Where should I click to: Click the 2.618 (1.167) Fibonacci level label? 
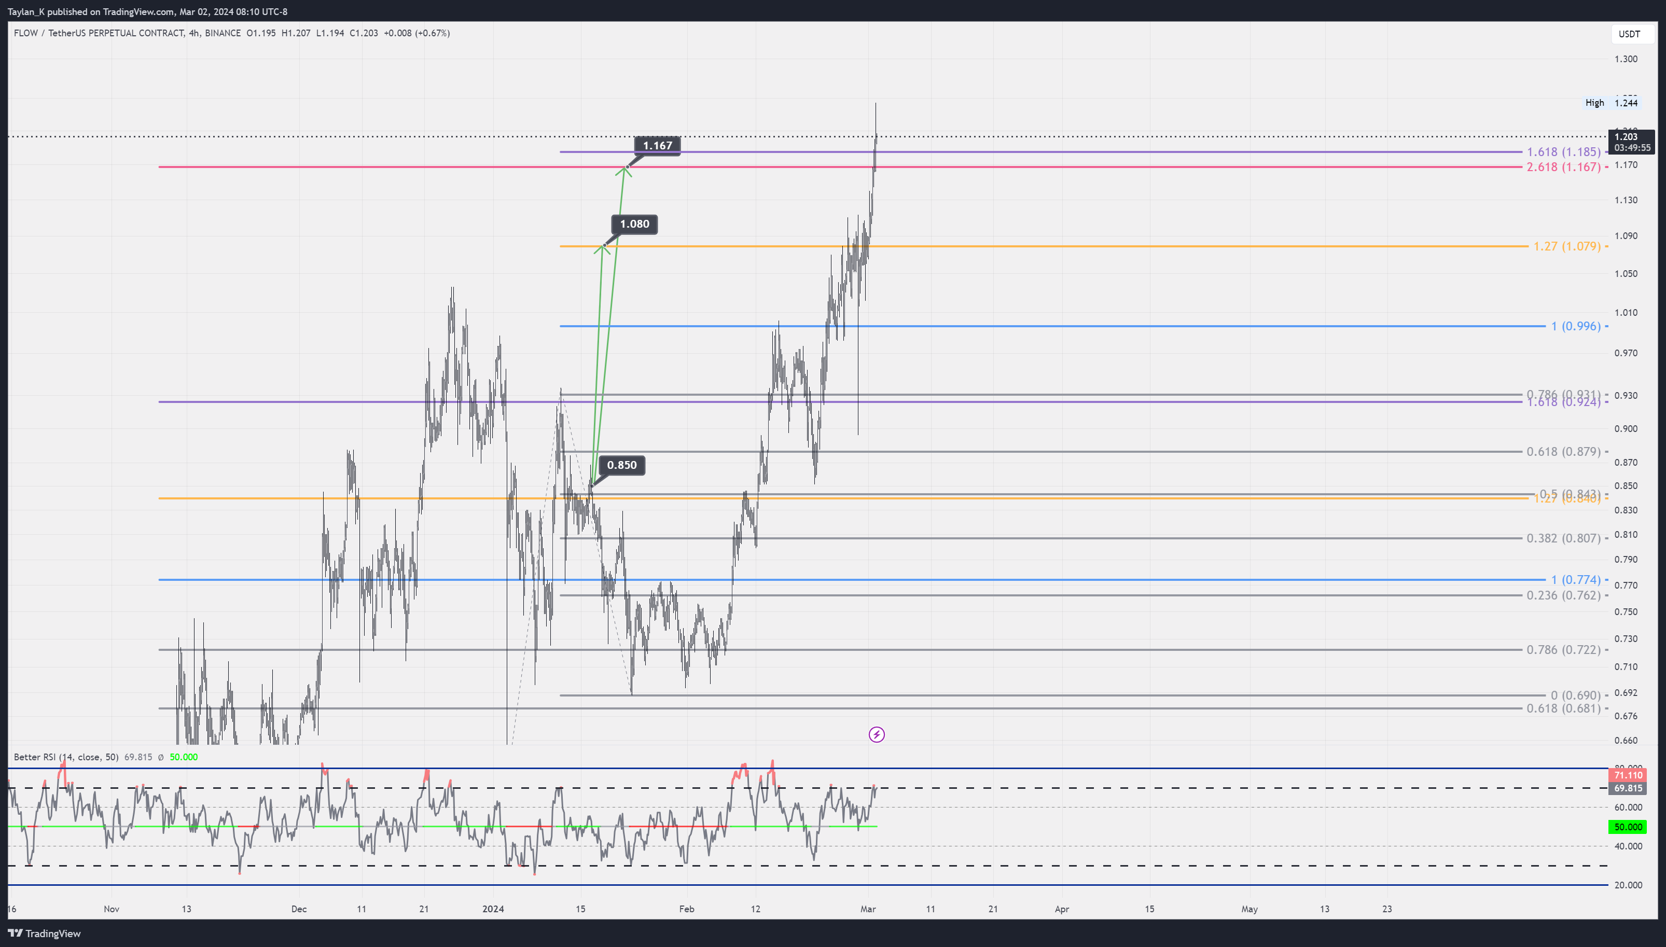tap(1563, 167)
